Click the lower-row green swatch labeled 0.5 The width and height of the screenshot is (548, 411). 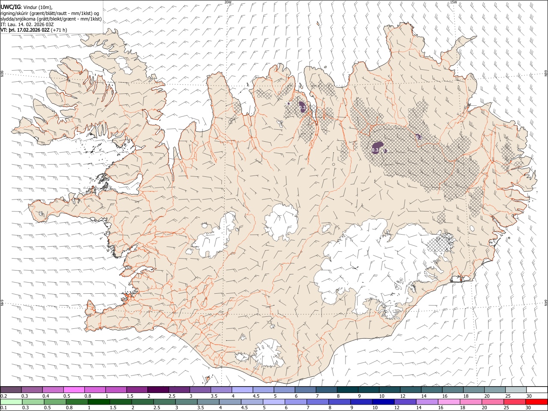tap(55, 402)
